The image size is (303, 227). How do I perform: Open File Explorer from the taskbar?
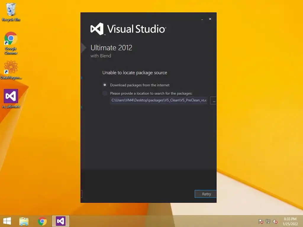click(x=24, y=221)
